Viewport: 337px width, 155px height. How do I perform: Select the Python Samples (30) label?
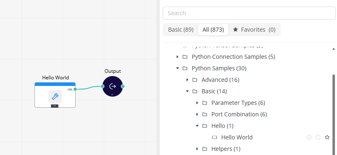219,68
